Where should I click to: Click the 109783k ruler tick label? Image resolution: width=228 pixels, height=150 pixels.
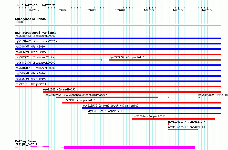click(x=91, y=10)
